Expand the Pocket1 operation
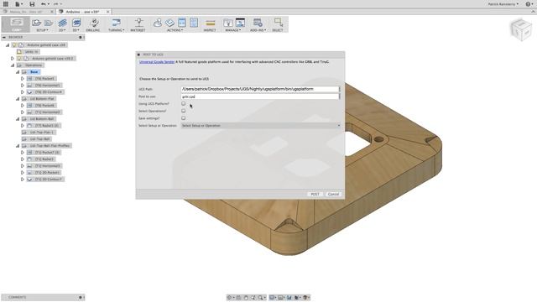Screen dimensions: 537x302 pyautogui.click(x=23, y=78)
